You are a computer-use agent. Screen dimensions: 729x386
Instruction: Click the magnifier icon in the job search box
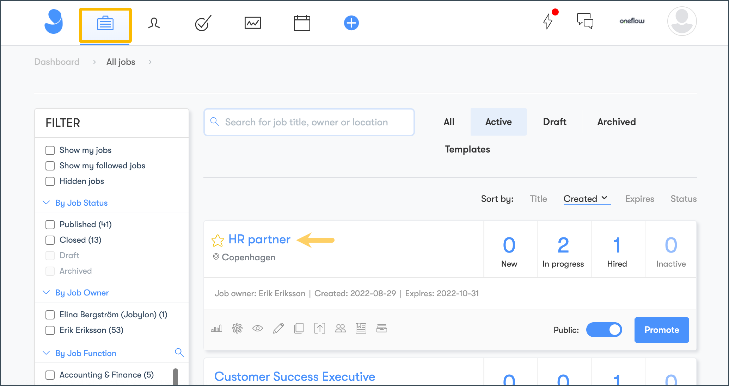[215, 122]
